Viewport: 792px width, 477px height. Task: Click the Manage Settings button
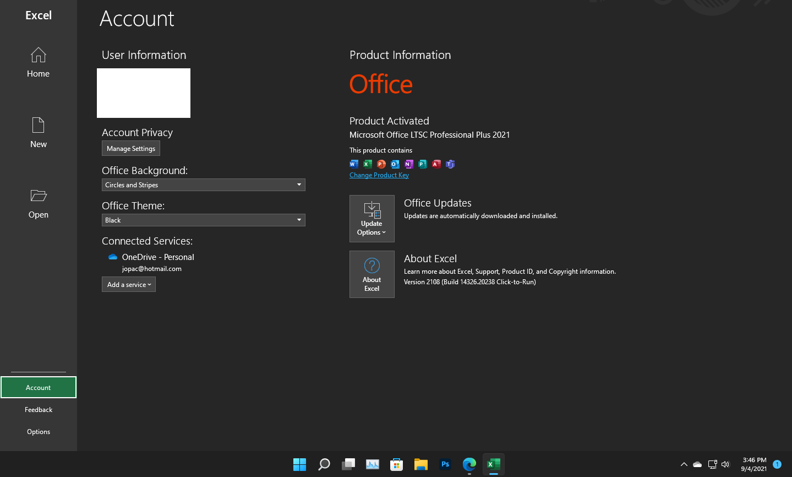[x=131, y=149]
